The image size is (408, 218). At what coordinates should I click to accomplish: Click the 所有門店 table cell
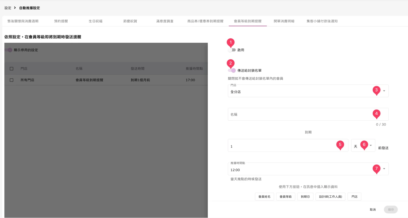27,80
